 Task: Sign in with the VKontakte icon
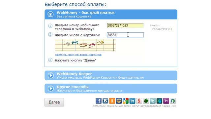click(x=105, y=101)
